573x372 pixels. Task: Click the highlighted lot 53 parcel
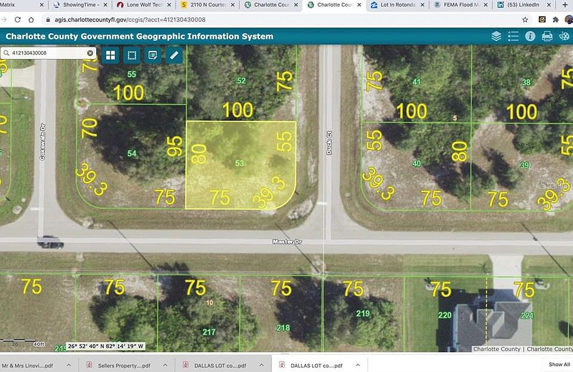[x=240, y=165]
